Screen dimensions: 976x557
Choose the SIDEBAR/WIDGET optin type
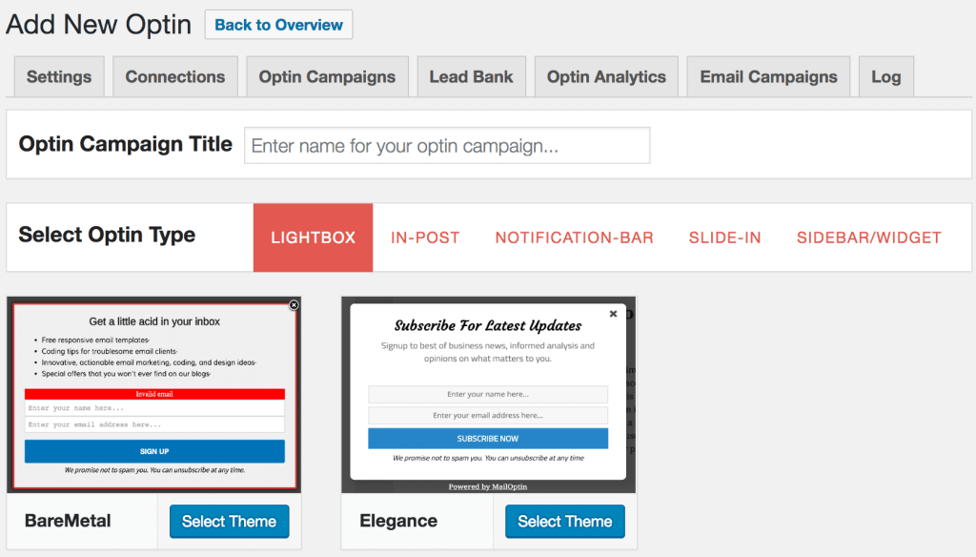868,237
